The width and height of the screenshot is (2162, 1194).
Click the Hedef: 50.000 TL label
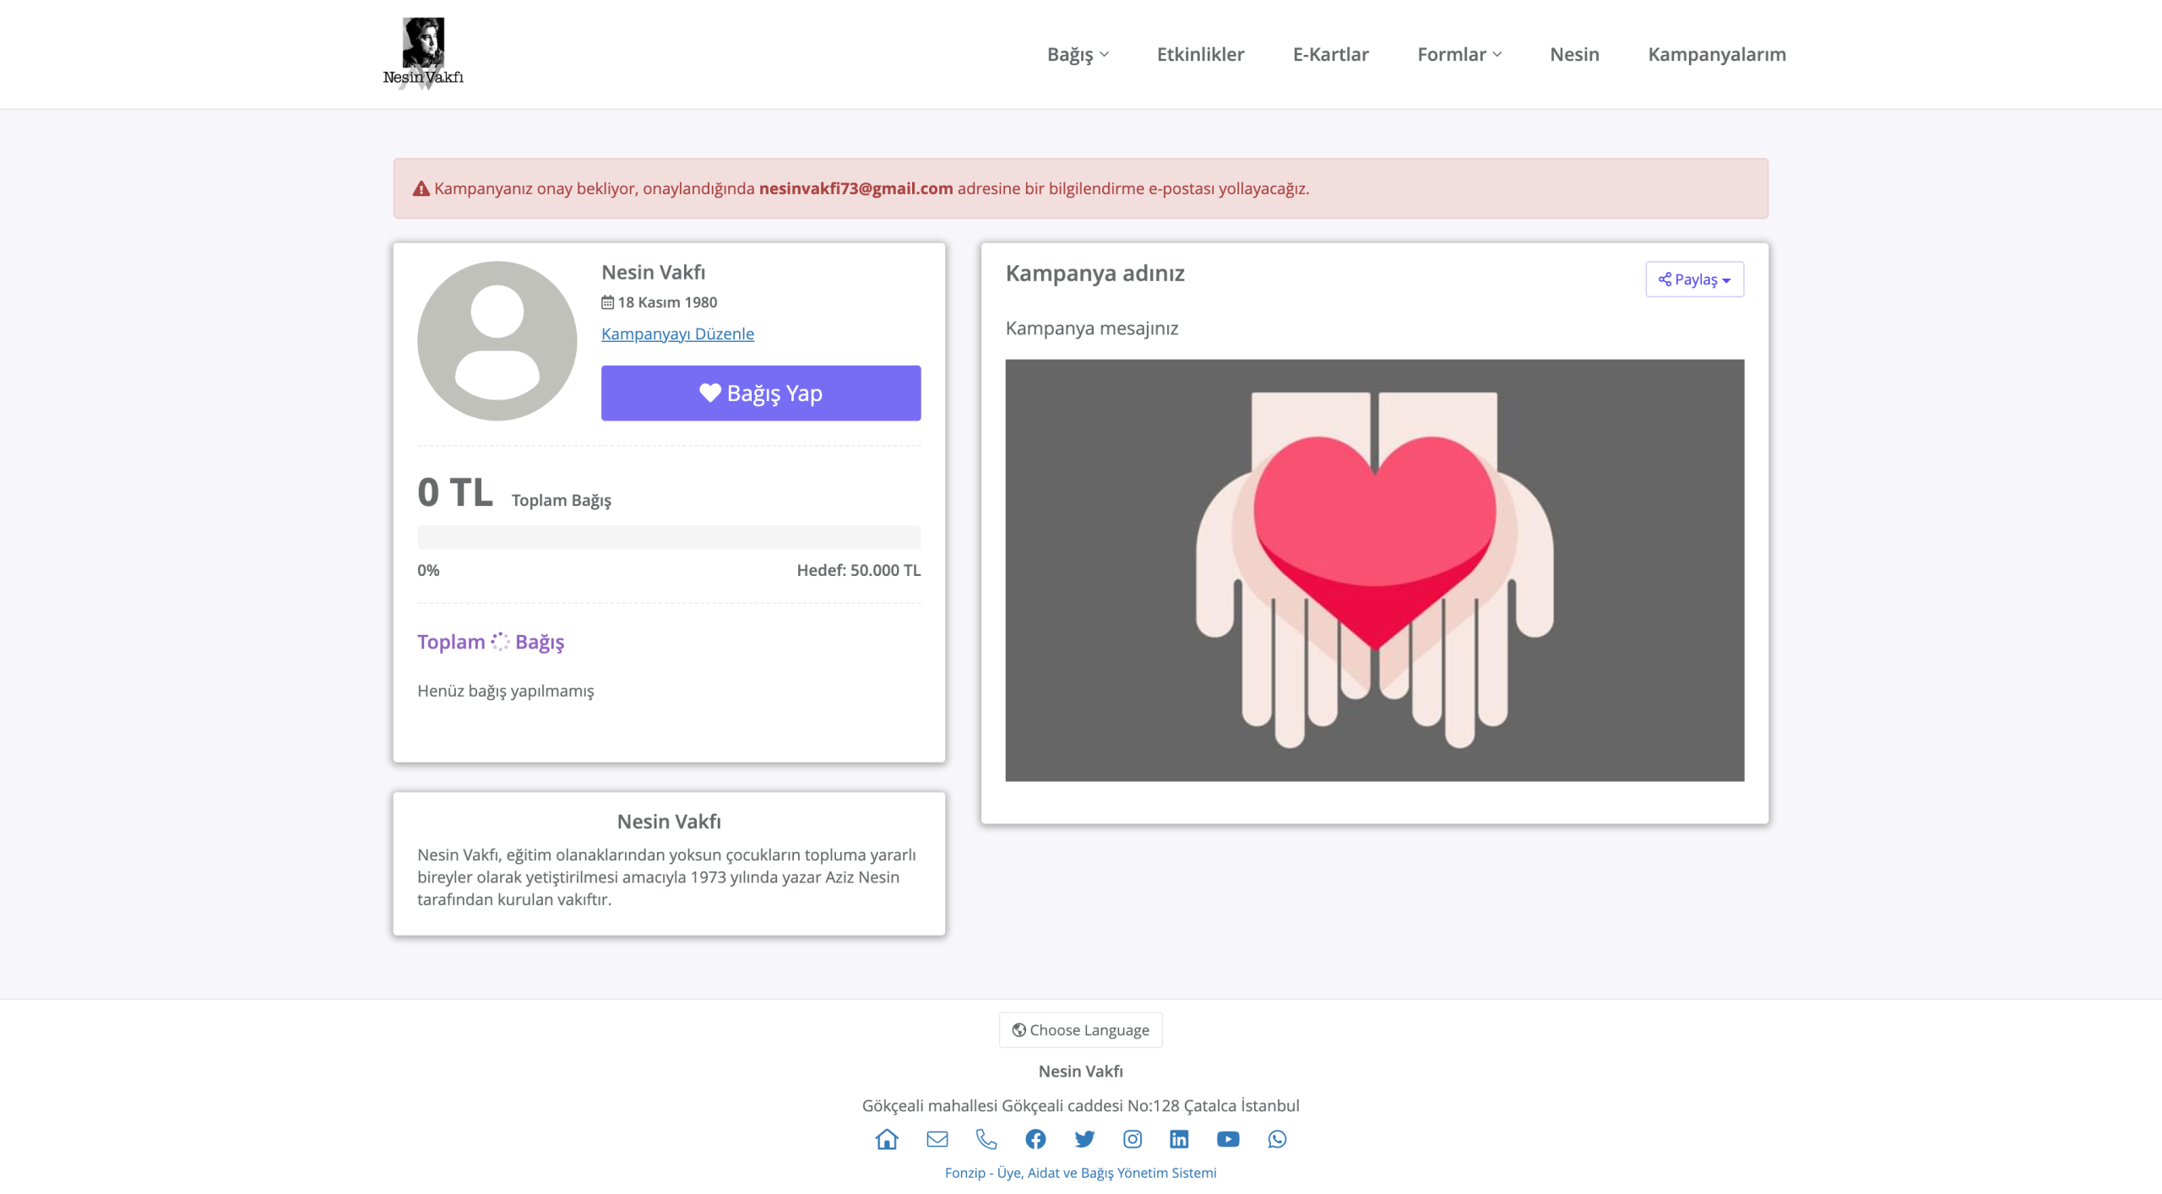(x=858, y=570)
